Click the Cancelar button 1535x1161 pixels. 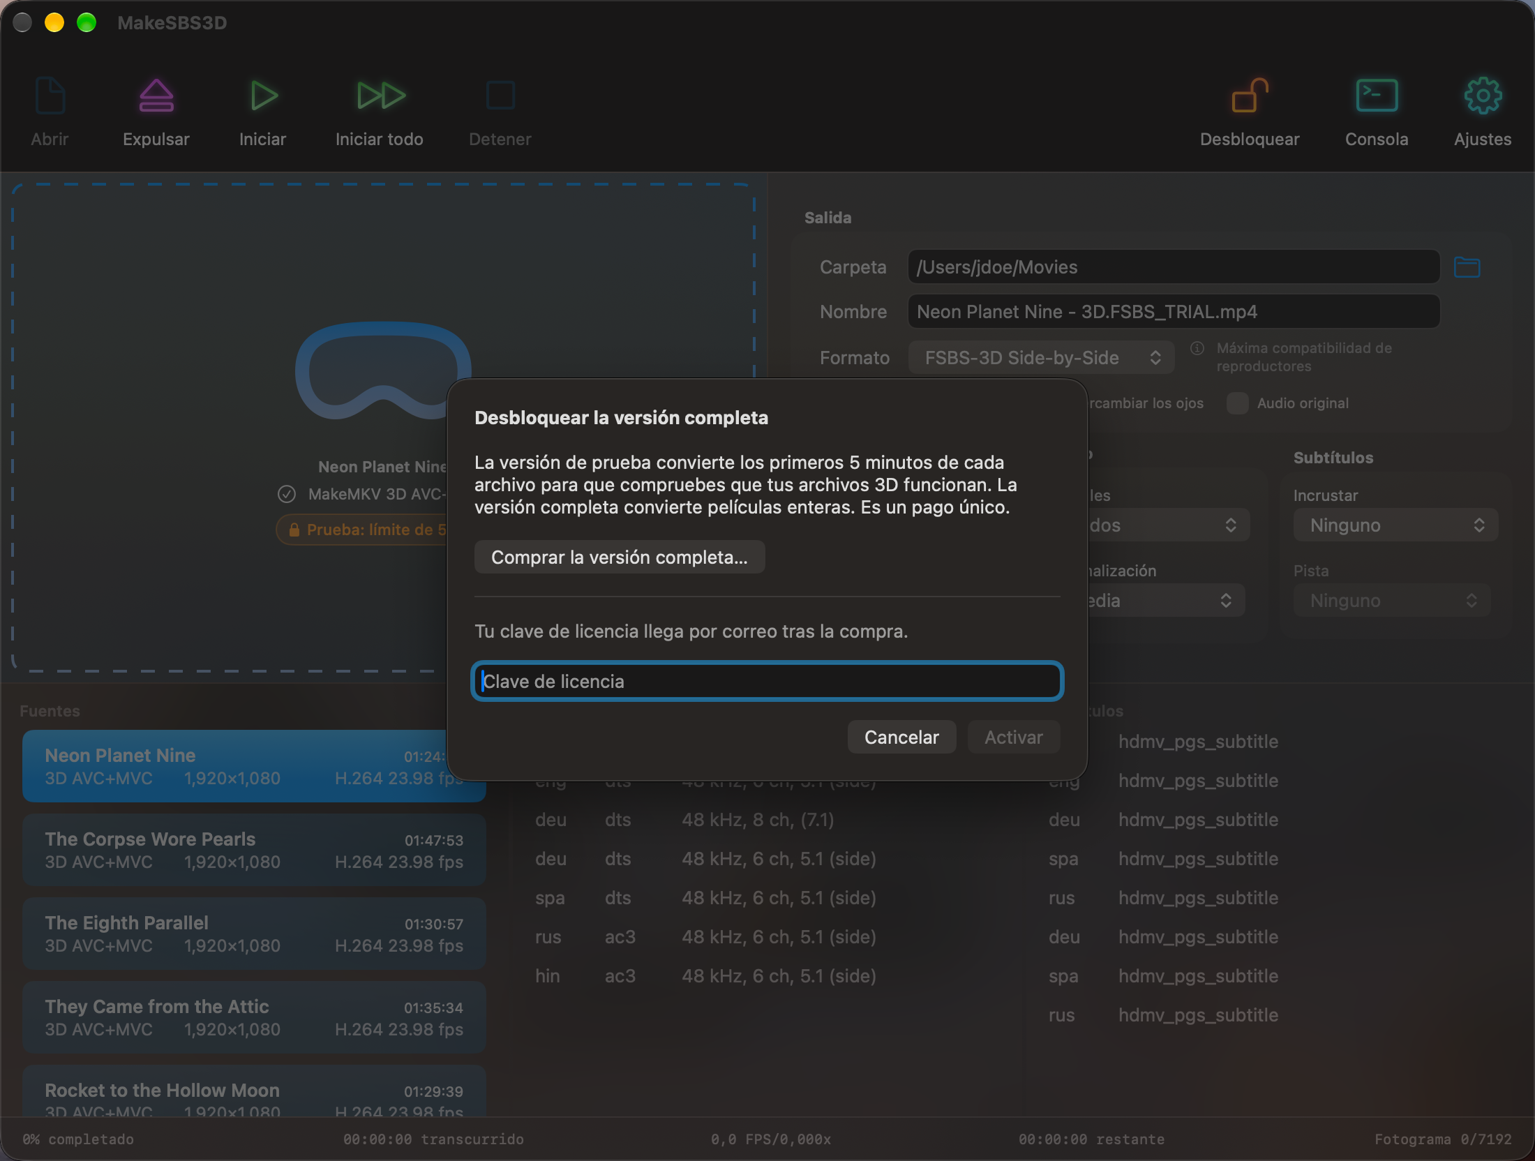click(901, 737)
